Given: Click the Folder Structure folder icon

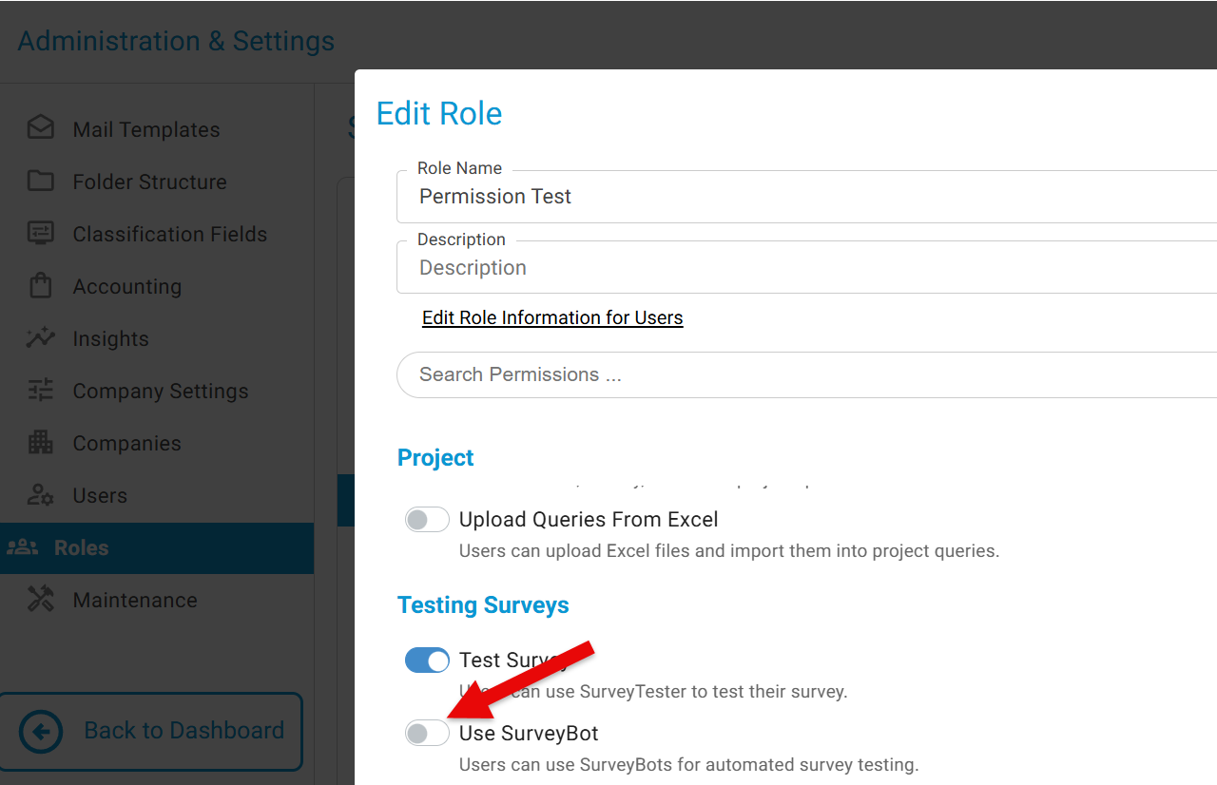Looking at the screenshot, I should coord(41,181).
